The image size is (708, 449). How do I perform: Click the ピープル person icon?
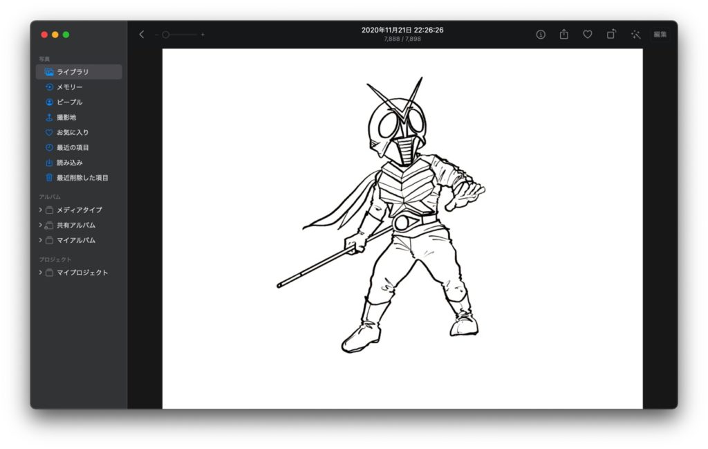coord(49,102)
